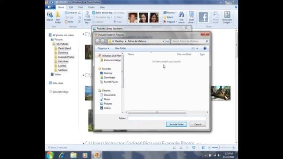283x159 pixels.
Task: Select the Example Photos folder
Action: pyautogui.click(x=65, y=57)
